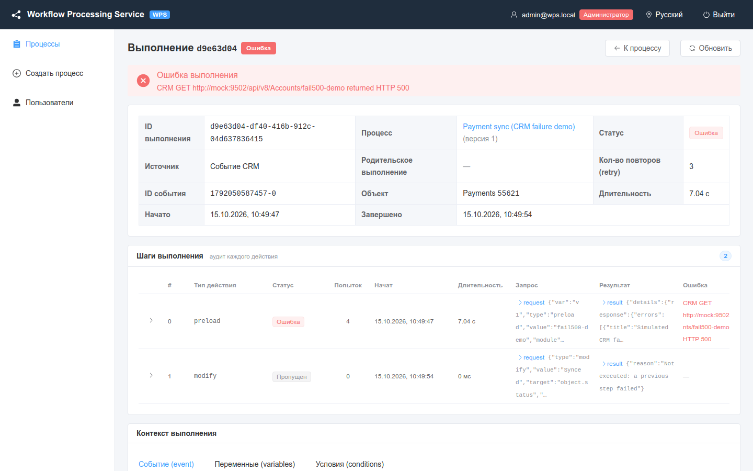Click the location pin icon next to Русский
This screenshot has width=753, height=471.
click(649, 15)
